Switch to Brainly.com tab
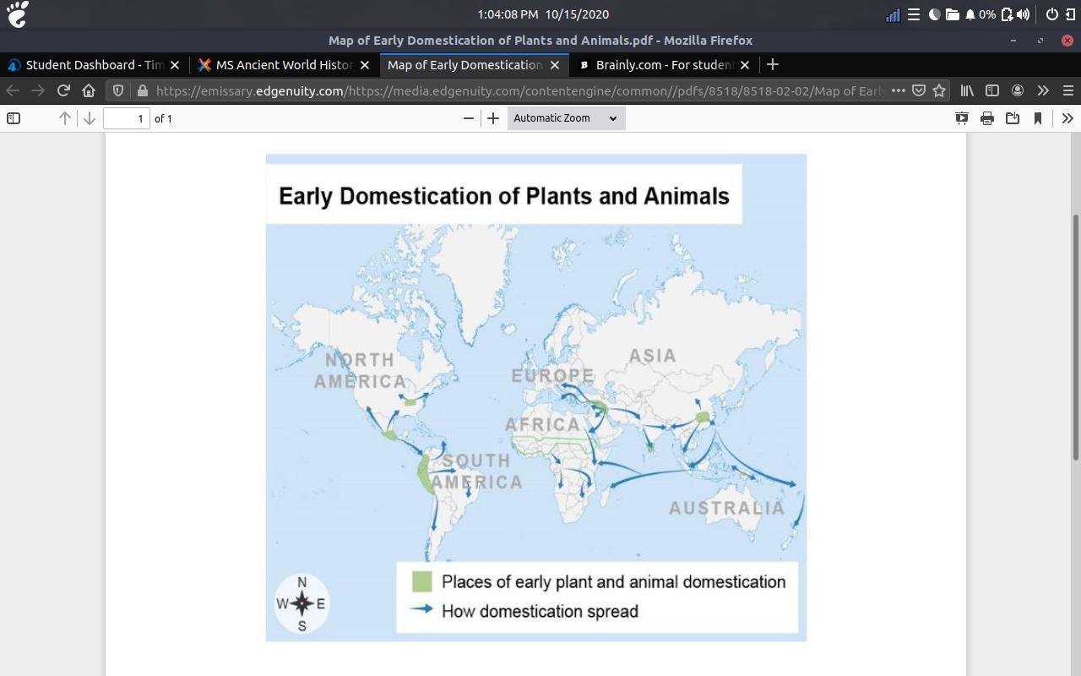Viewport: 1081px width, 676px height. (663, 65)
